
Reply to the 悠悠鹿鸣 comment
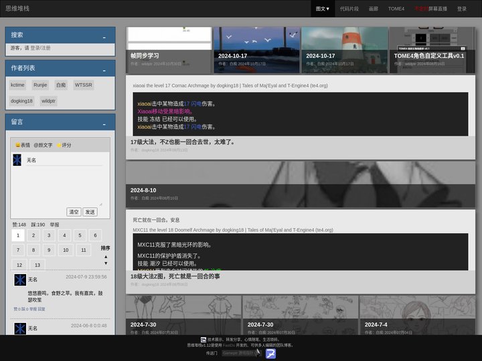coord(42,309)
